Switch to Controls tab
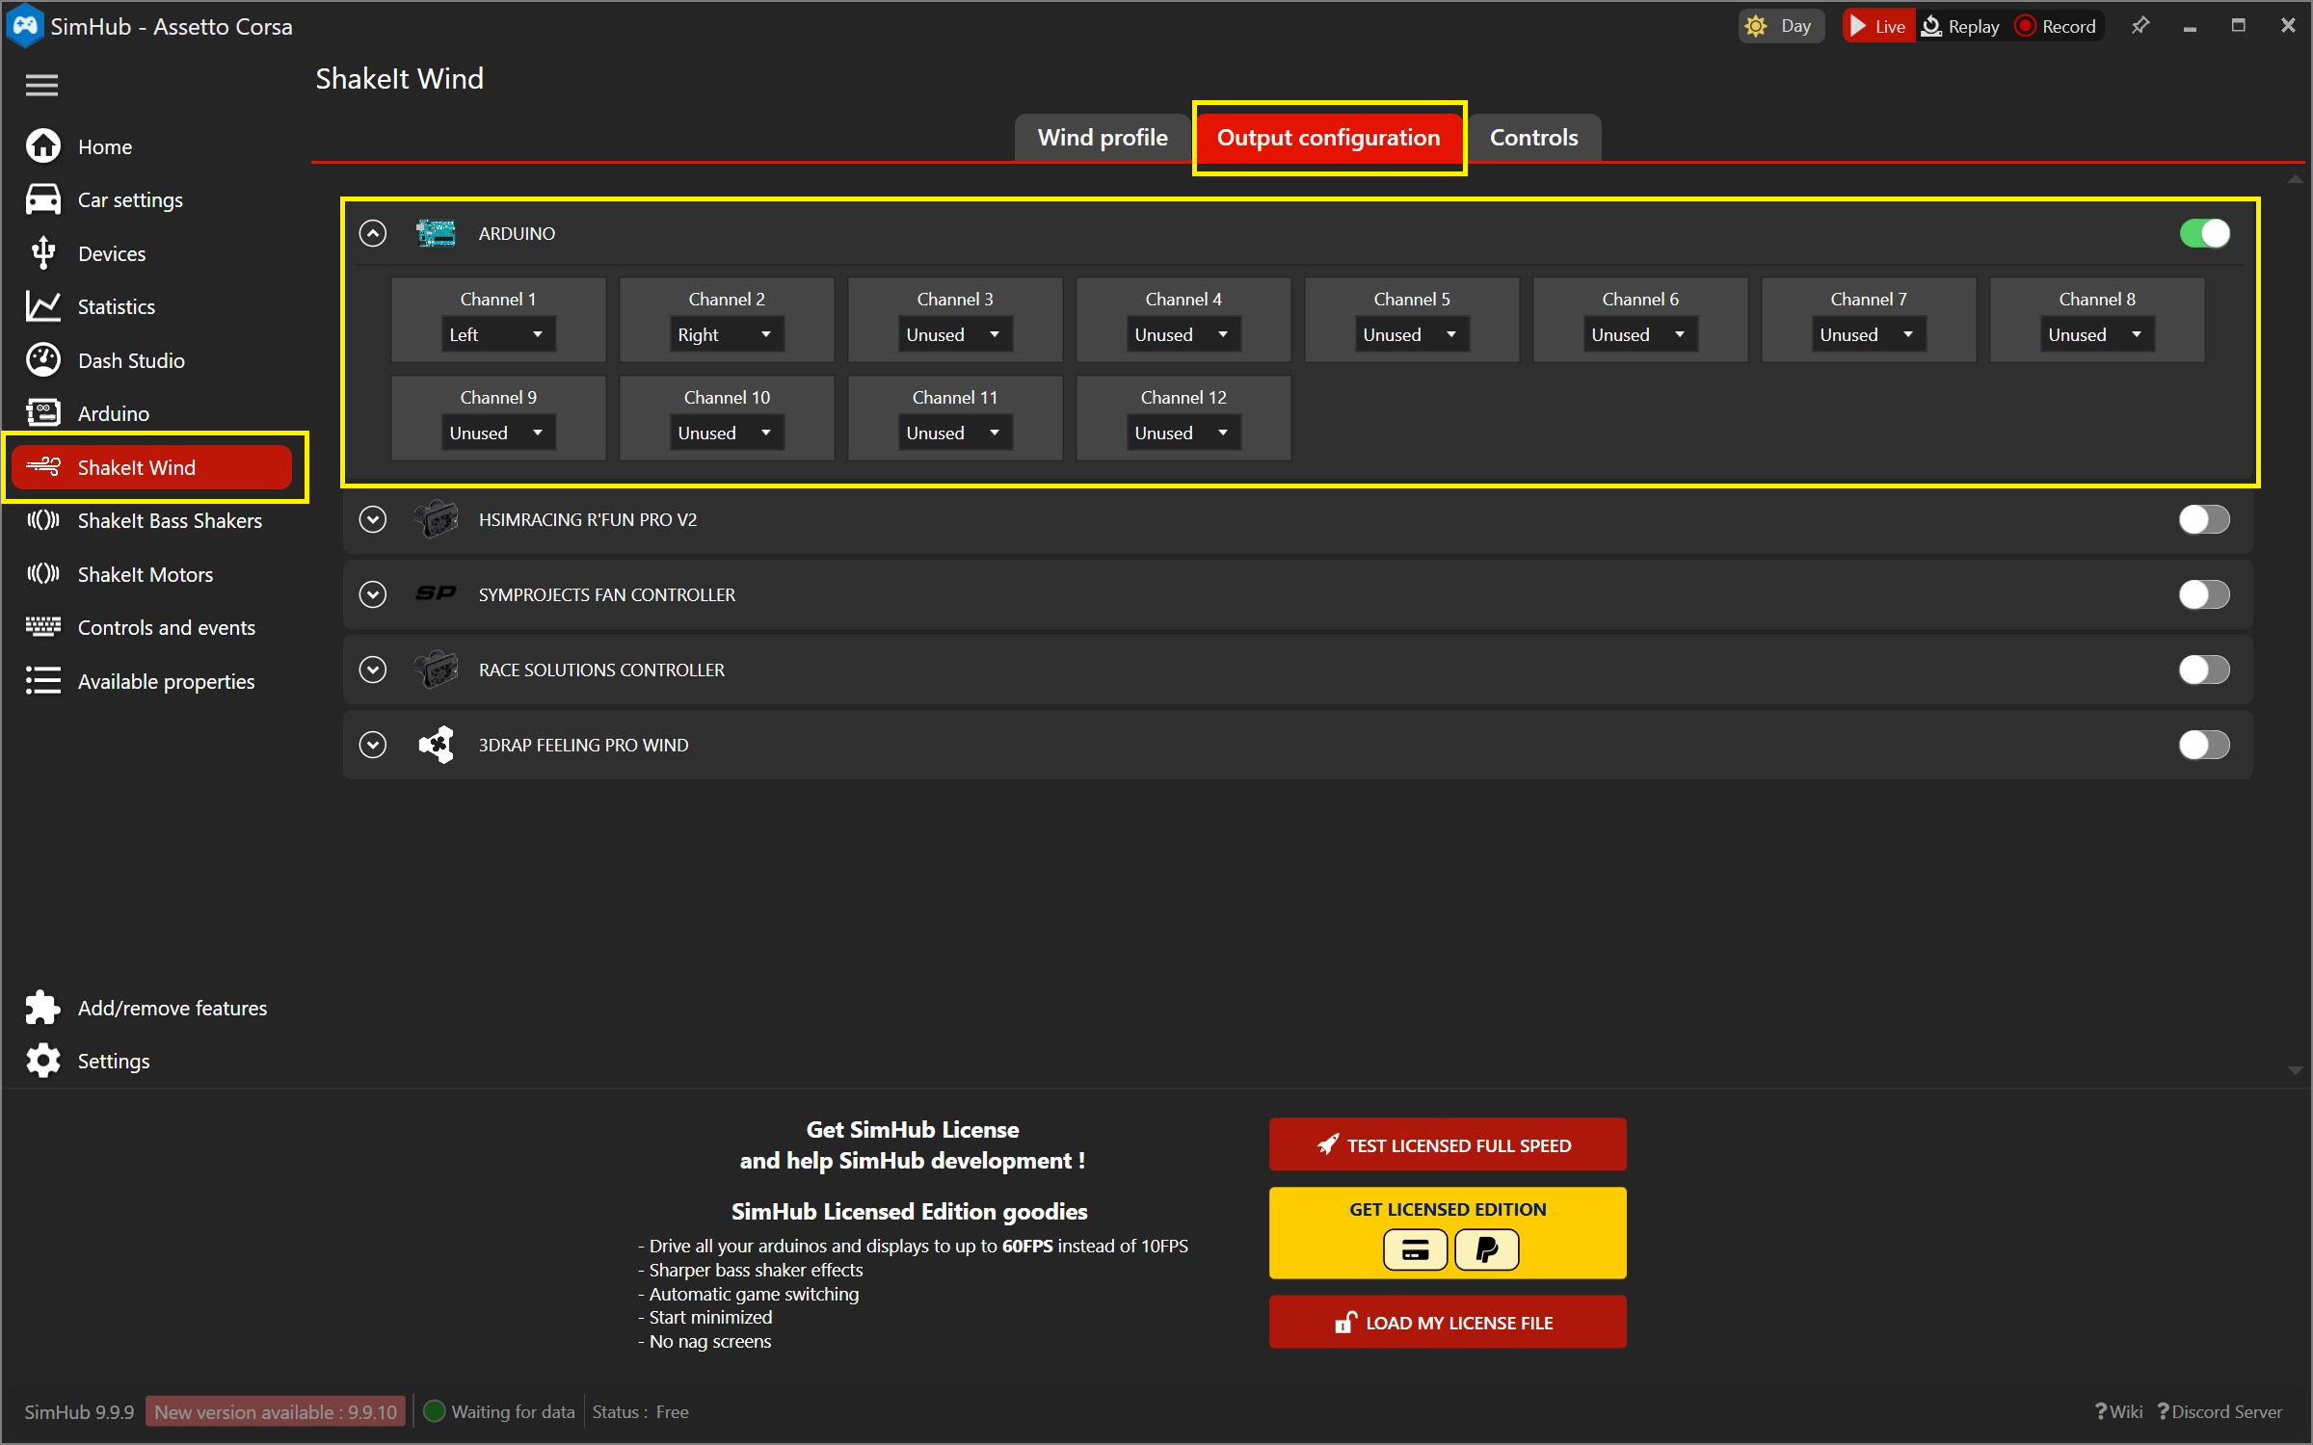This screenshot has width=2313, height=1445. [1533, 138]
